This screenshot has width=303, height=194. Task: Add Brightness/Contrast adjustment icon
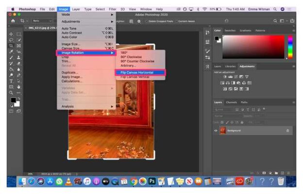click(225, 77)
